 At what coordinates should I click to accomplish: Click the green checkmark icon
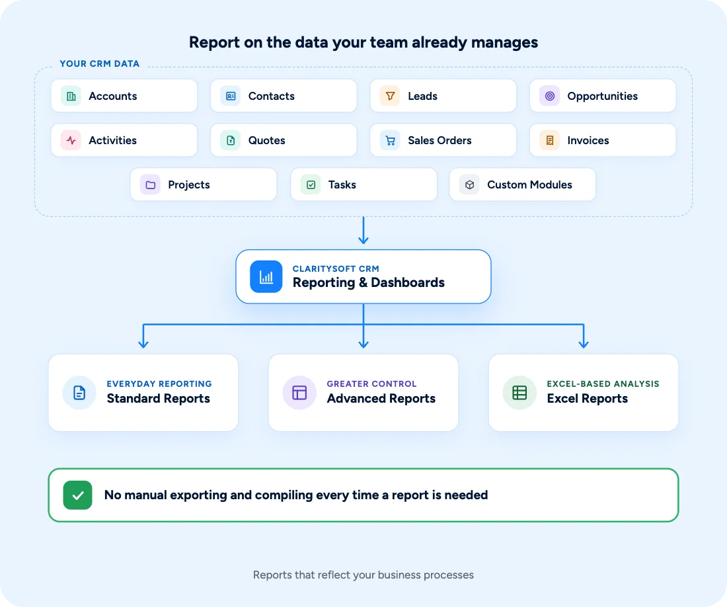point(78,495)
